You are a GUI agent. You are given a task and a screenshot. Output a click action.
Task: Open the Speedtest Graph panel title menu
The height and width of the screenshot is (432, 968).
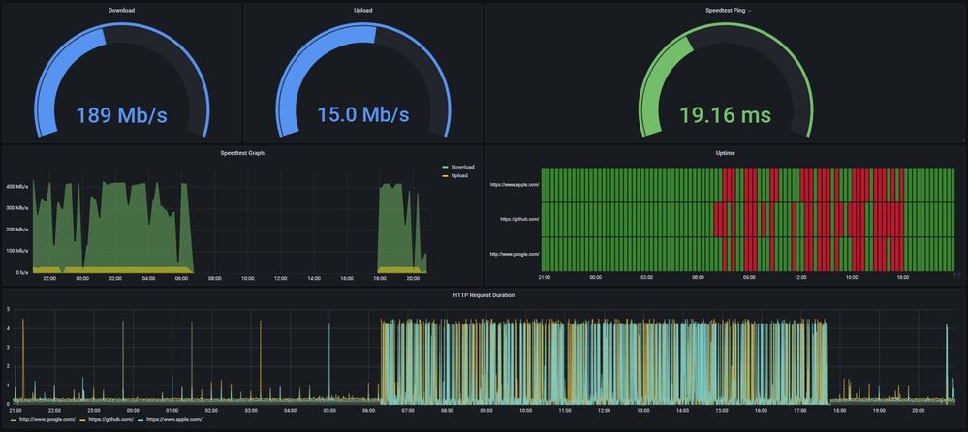[242, 153]
